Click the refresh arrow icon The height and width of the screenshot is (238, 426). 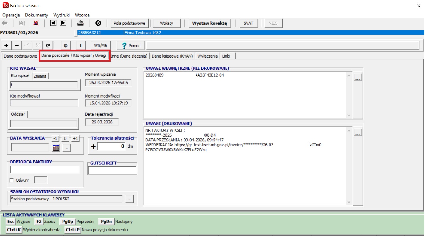pyautogui.click(x=48, y=45)
